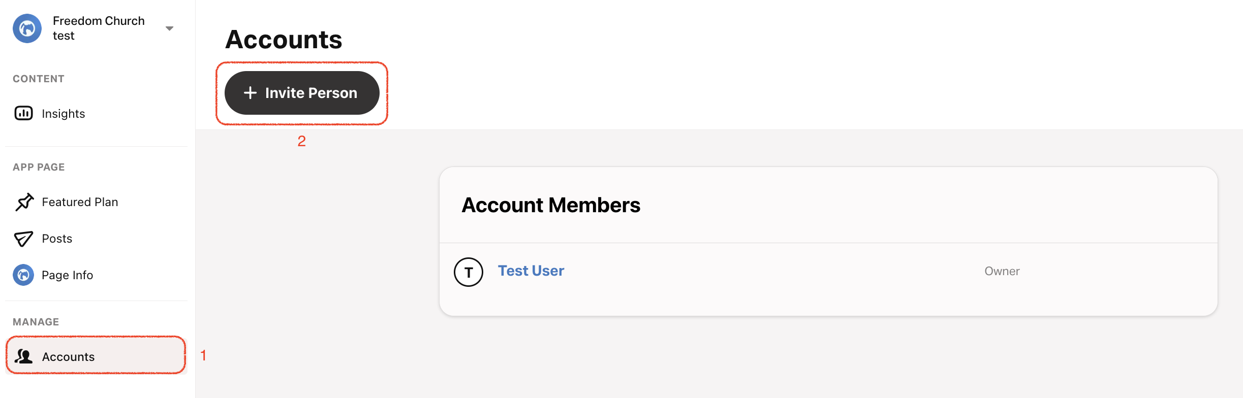1243x398 pixels.
Task: Click the Freedom Church logo avatar
Action: pos(27,28)
